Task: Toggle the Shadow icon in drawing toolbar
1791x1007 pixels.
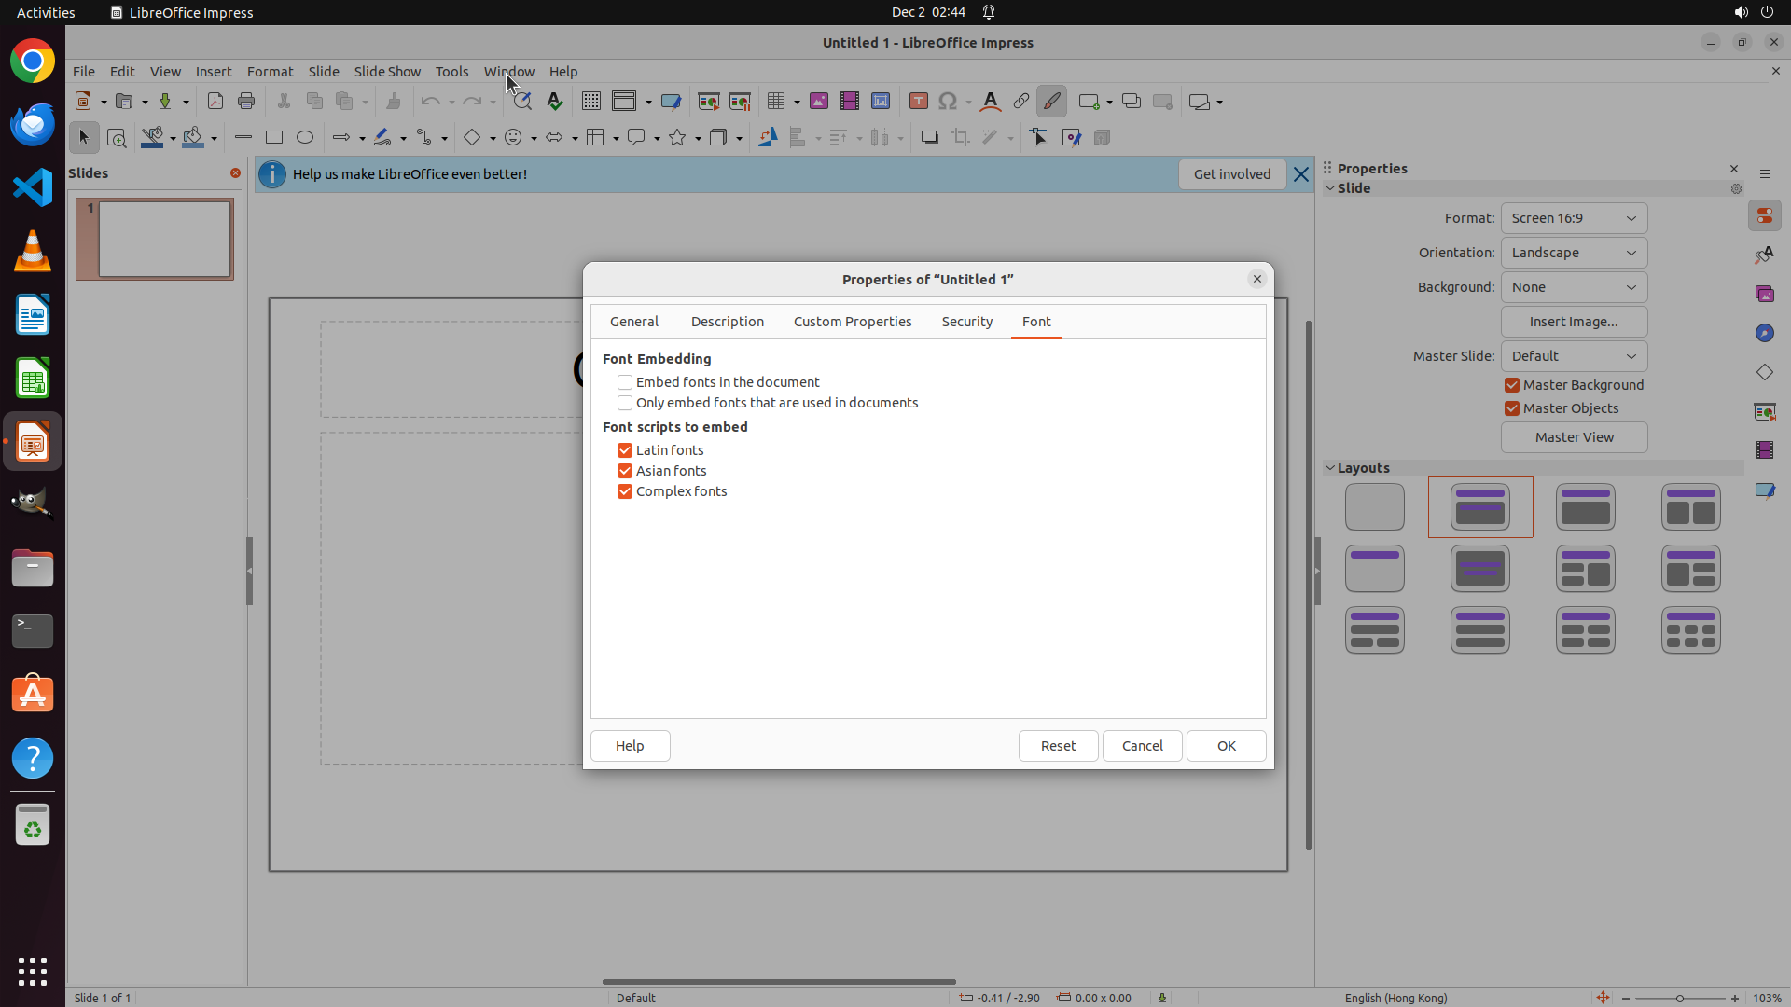Action: (929, 137)
